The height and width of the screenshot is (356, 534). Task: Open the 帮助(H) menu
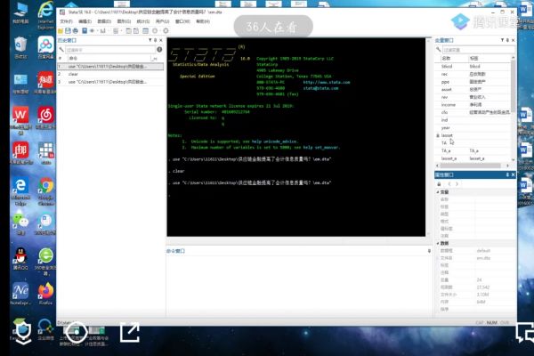203,21
